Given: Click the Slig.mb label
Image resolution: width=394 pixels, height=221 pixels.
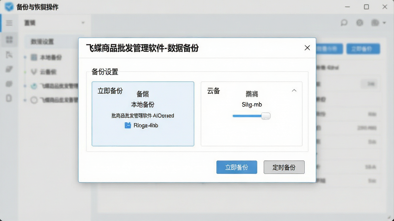Looking at the screenshot, I should click(x=252, y=104).
